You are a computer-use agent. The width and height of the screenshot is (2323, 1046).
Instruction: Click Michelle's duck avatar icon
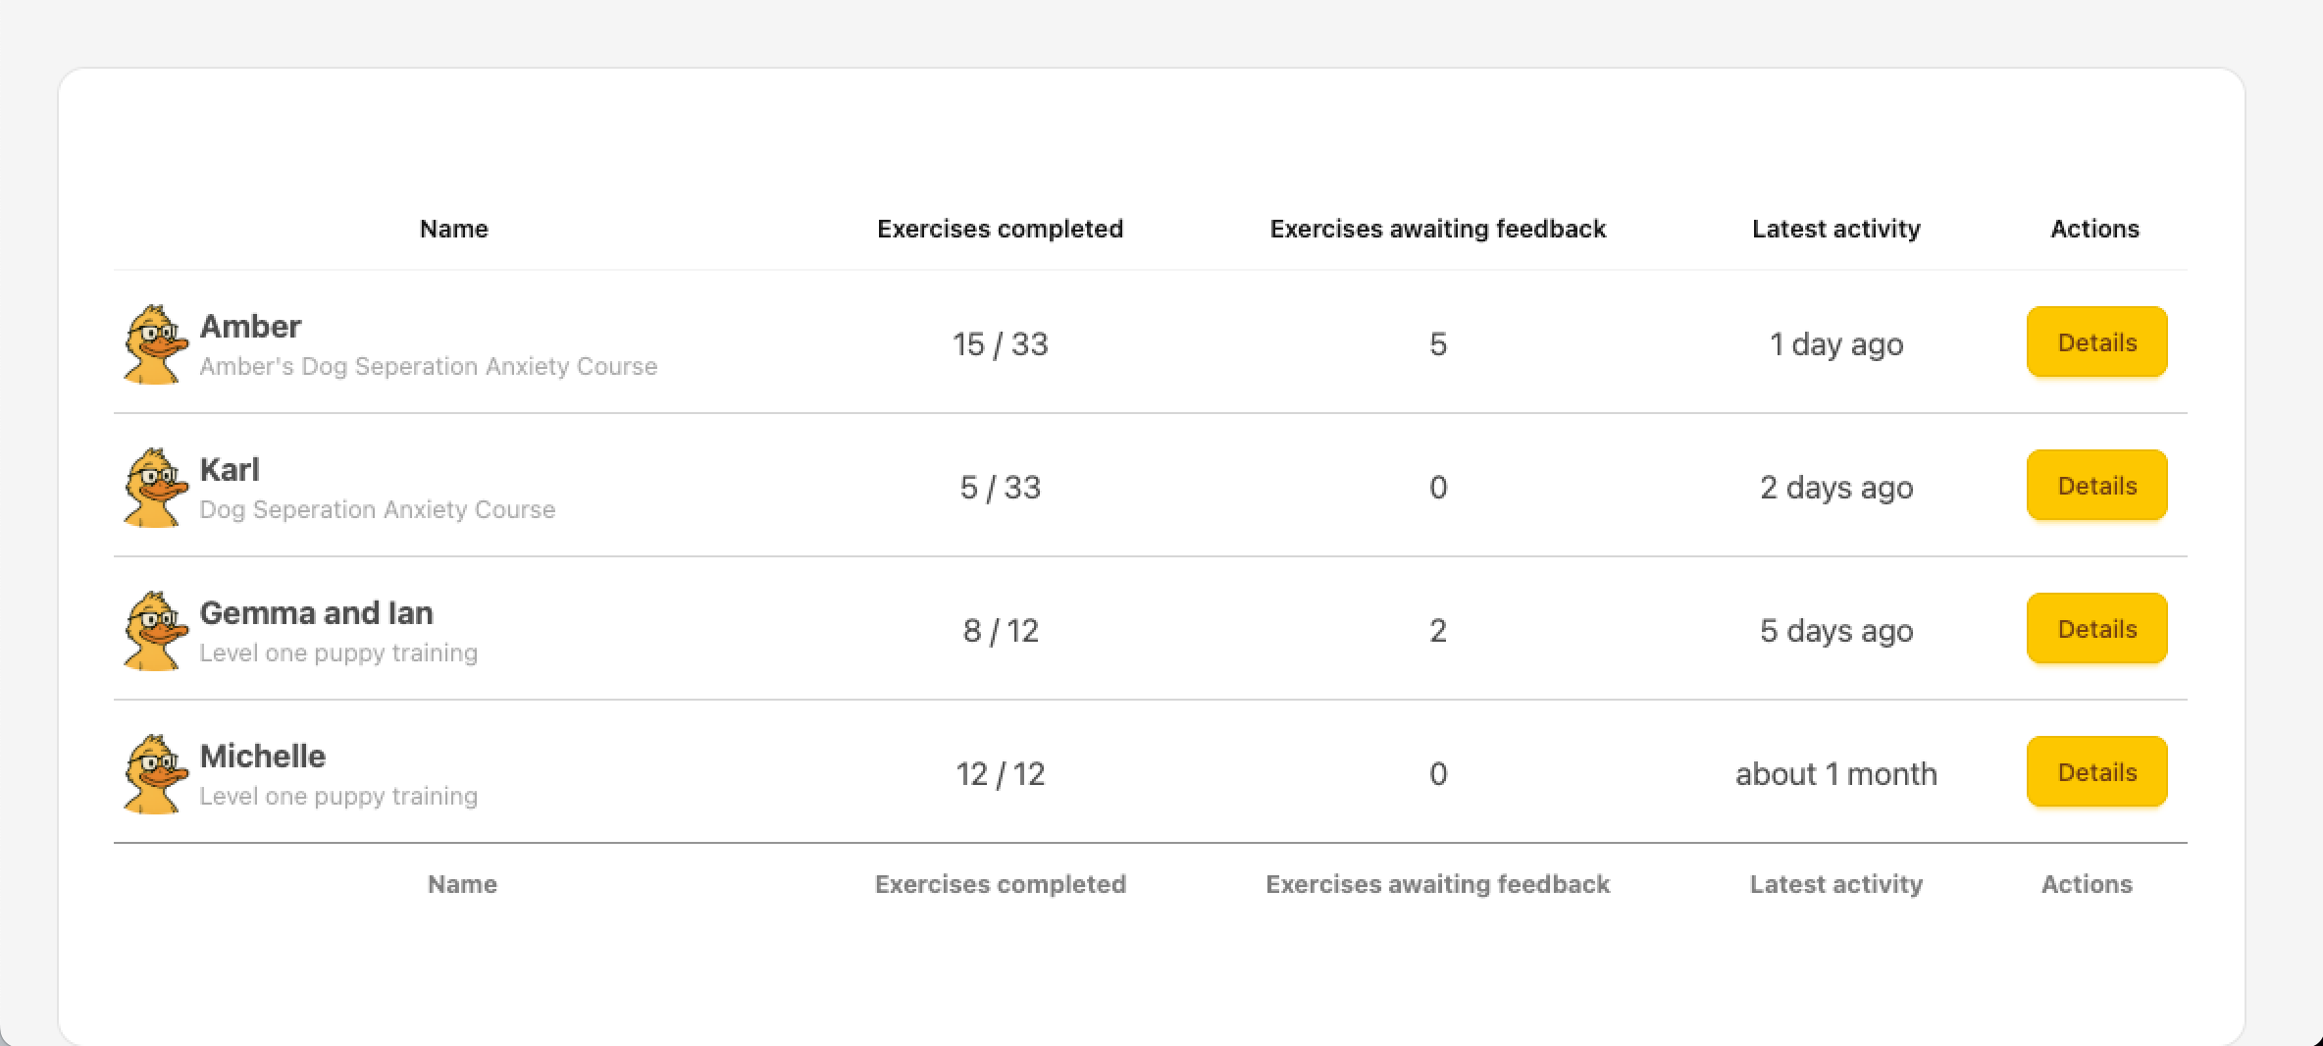click(x=155, y=773)
